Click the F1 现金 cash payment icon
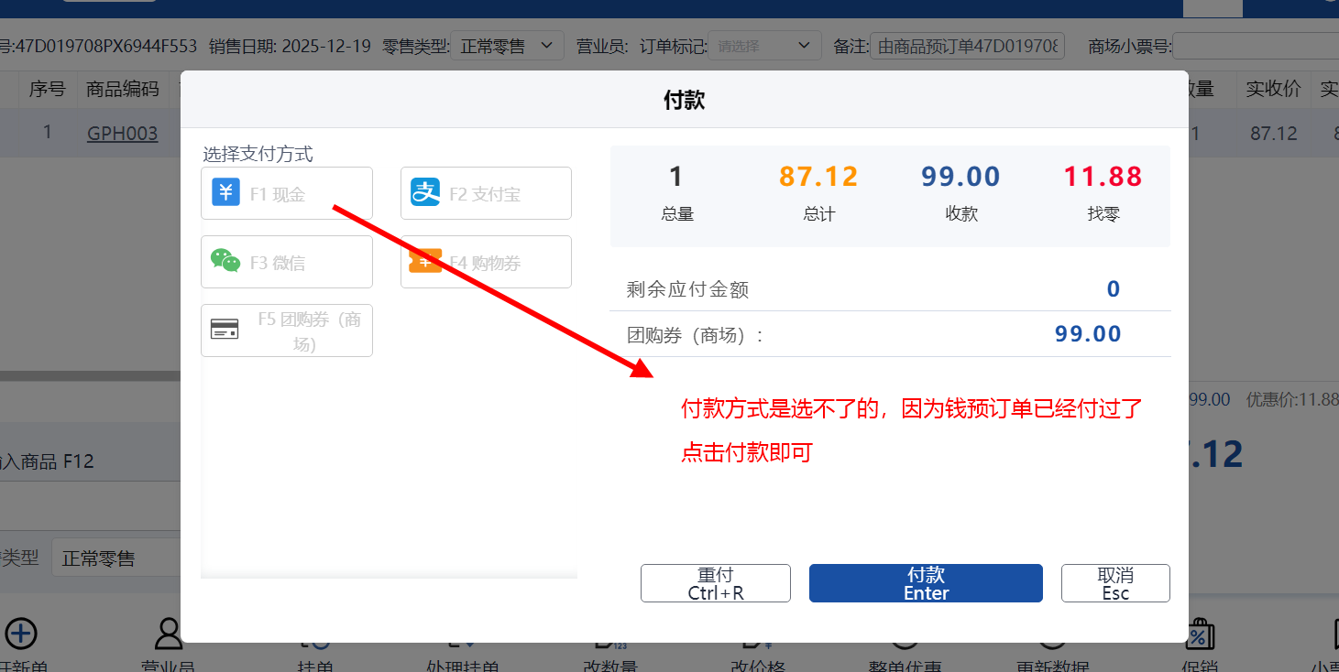 pyautogui.click(x=225, y=193)
